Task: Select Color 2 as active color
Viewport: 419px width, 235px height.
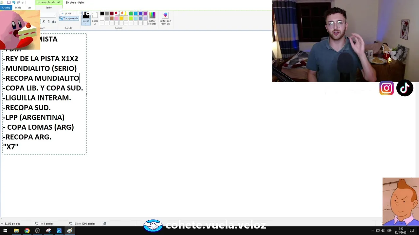Action: tap(95, 18)
